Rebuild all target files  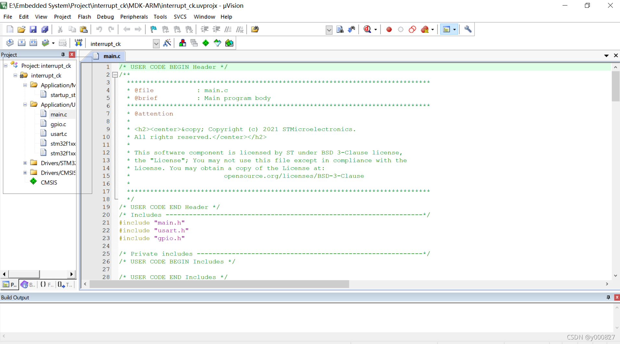click(33, 43)
